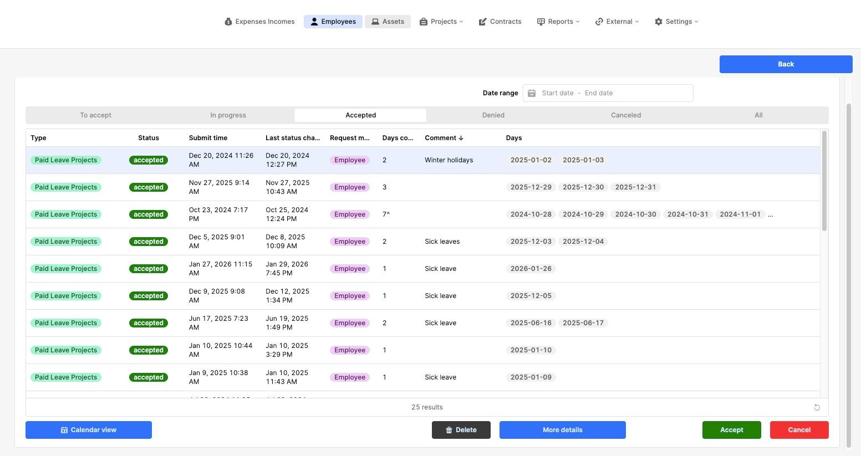The height and width of the screenshot is (456, 861).
Task: Click the Contracts pen icon
Action: click(x=482, y=22)
